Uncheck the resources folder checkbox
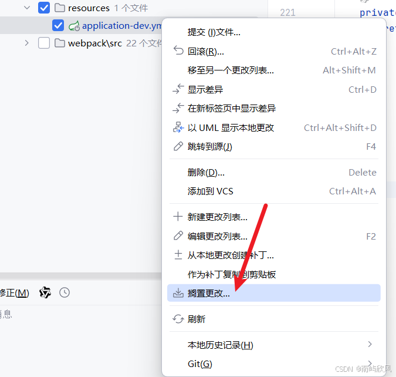Viewport: 396px width, 377px height. coord(44,8)
